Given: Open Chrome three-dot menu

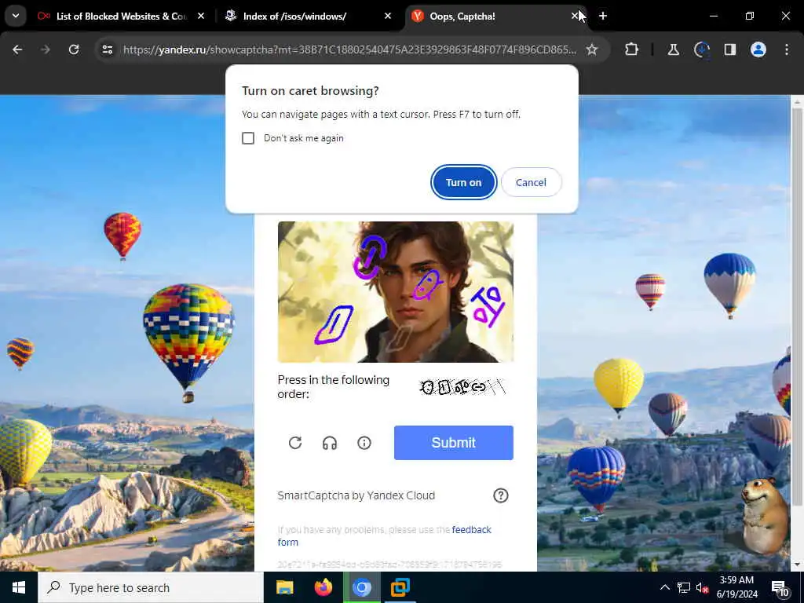Looking at the screenshot, I should point(787,49).
